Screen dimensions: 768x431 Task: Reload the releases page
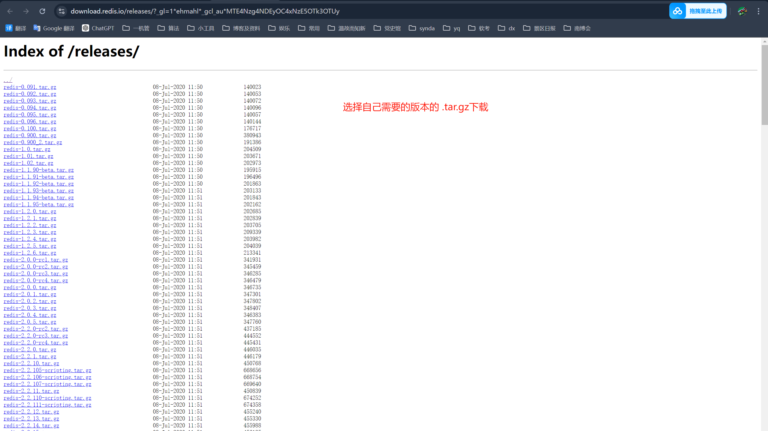(42, 11)
